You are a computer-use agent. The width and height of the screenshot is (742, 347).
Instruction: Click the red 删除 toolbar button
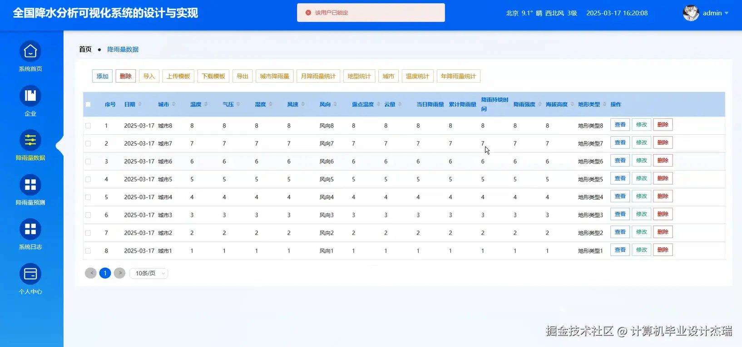pos(126,76)
